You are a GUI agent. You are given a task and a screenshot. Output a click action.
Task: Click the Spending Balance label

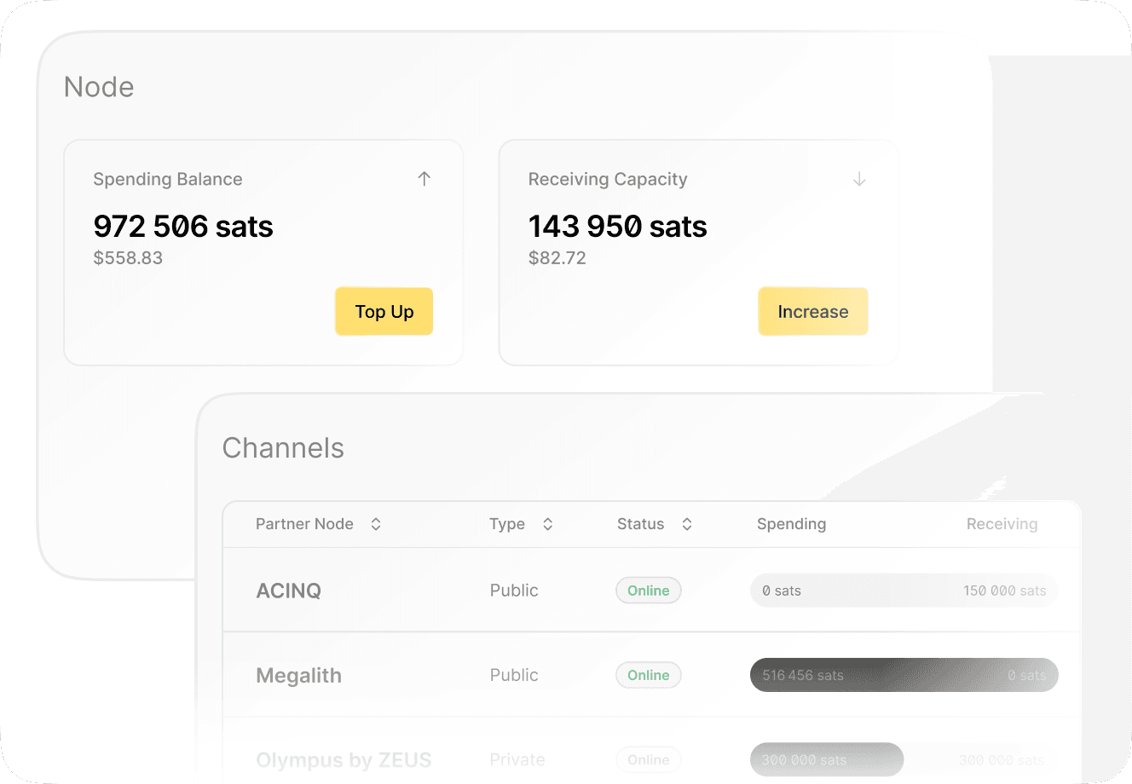coord(168,179)
